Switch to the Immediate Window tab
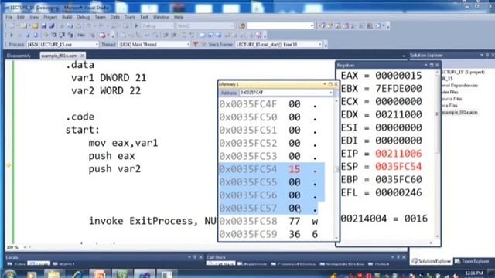 (342, 264)
